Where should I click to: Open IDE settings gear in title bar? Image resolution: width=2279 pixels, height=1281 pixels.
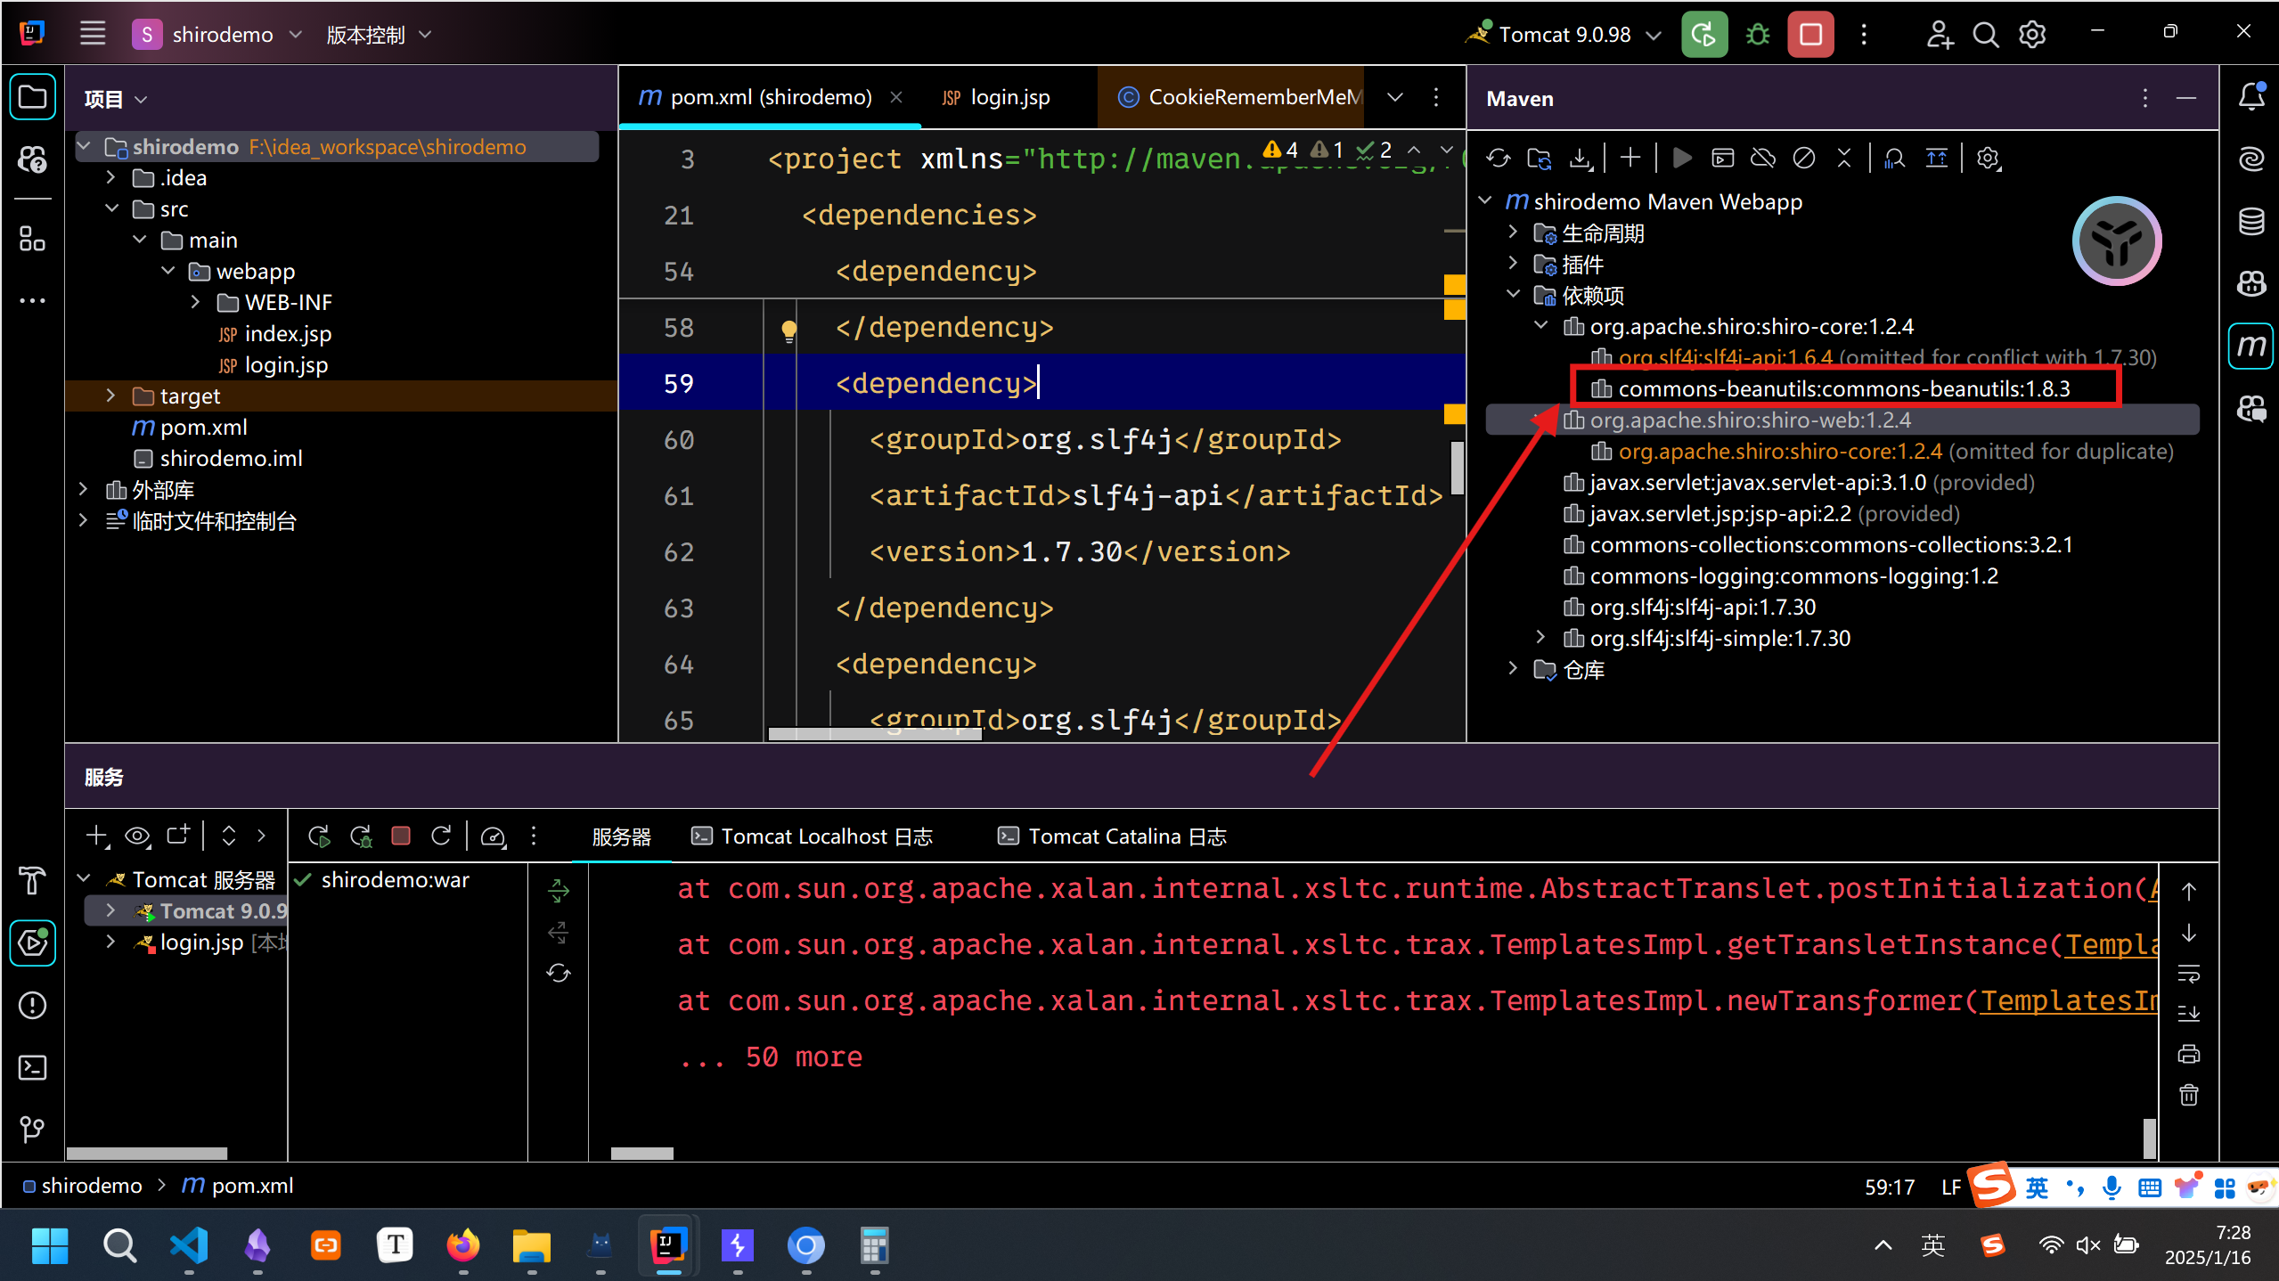(x=2032, y=35)
